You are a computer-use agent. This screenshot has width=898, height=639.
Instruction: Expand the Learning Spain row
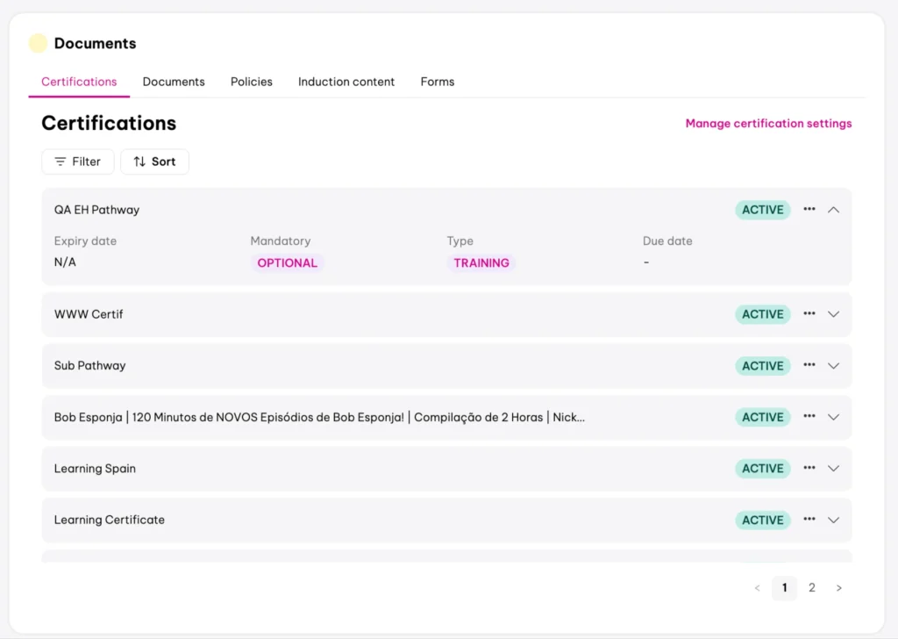click(x=833, y=468)
